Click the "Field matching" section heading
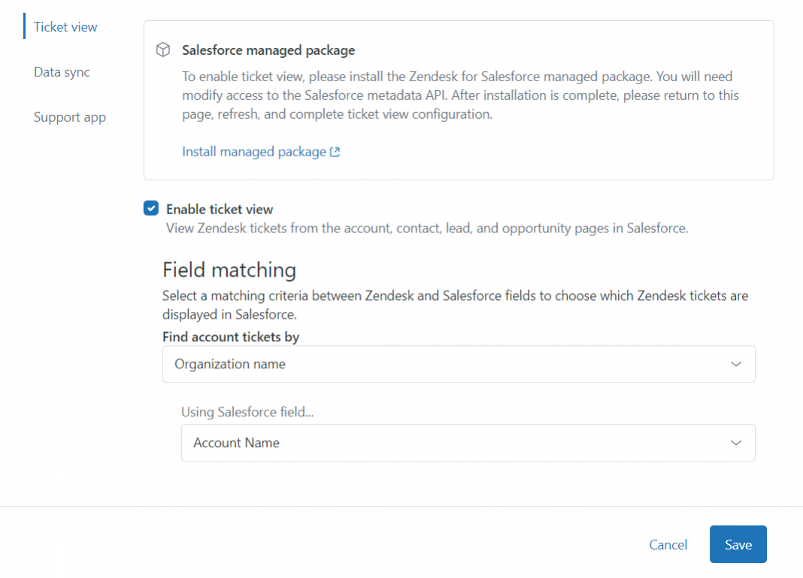 tap(229, 270)
